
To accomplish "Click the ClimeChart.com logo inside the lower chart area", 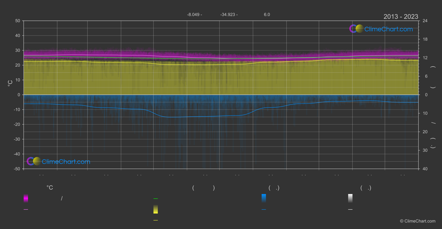I will tap(59, 161).
